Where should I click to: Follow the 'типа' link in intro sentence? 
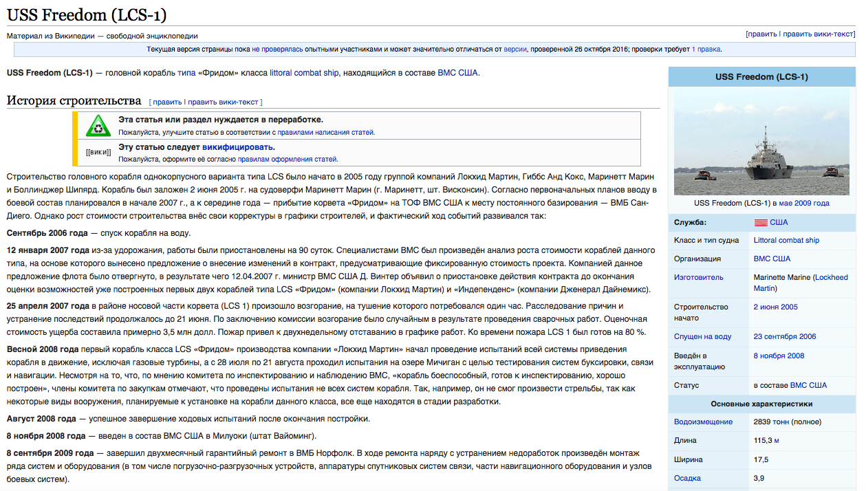tap(186, 73)
